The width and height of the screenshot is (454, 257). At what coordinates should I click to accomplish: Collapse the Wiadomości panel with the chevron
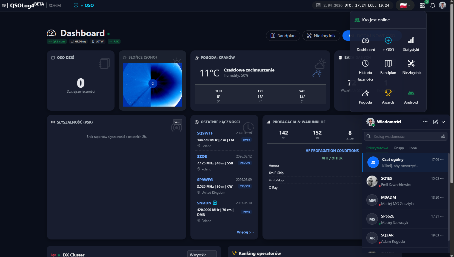444,122
